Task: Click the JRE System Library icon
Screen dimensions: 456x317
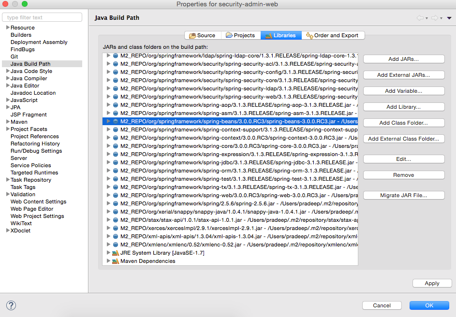Action: tap(116, 253)
